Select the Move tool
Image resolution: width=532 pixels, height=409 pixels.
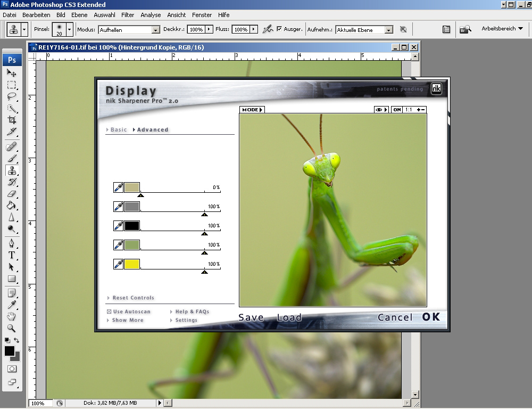(12, 73)
